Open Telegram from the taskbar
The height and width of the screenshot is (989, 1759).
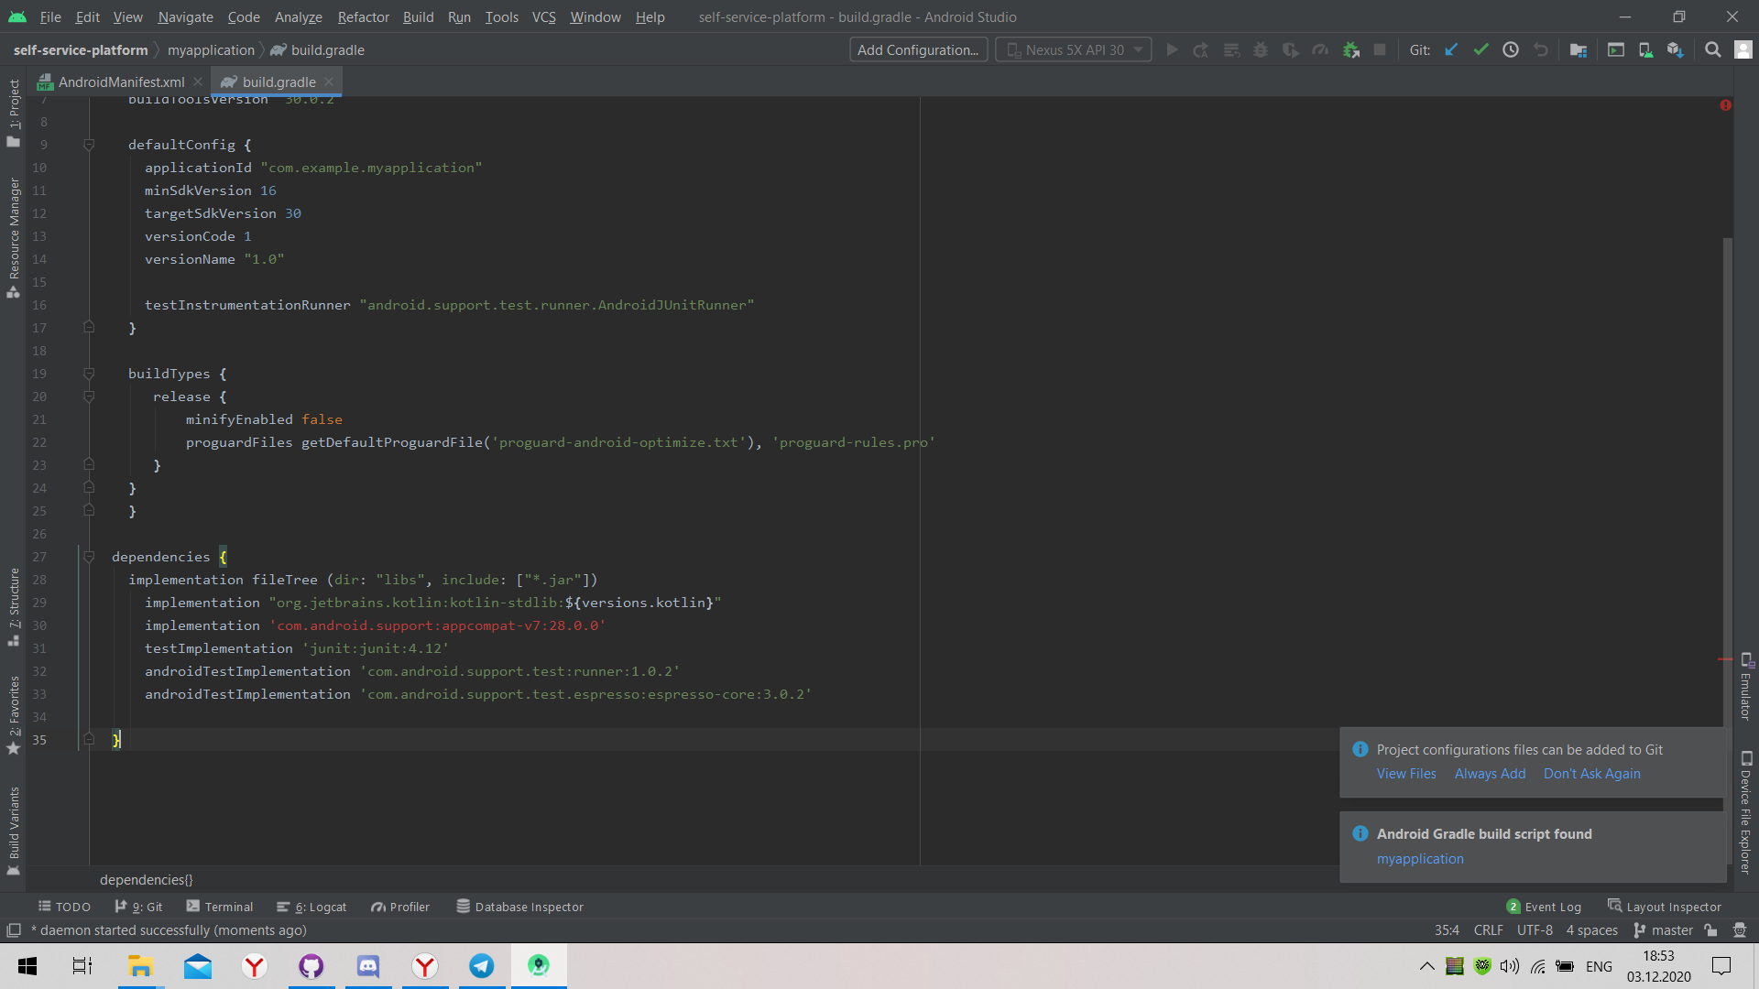[482, 966]
